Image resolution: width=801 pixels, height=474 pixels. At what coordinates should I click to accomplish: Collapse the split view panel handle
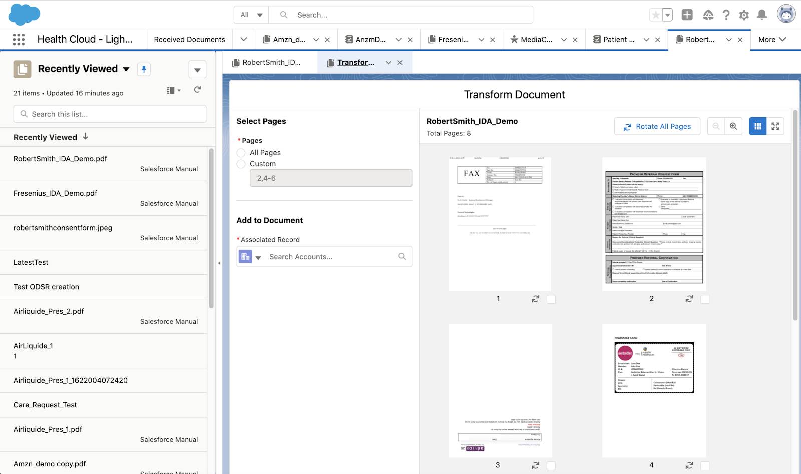[219, 263]
